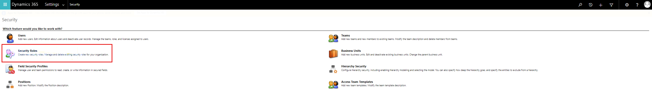Click the Positions org chart icon

click(10, 84)
